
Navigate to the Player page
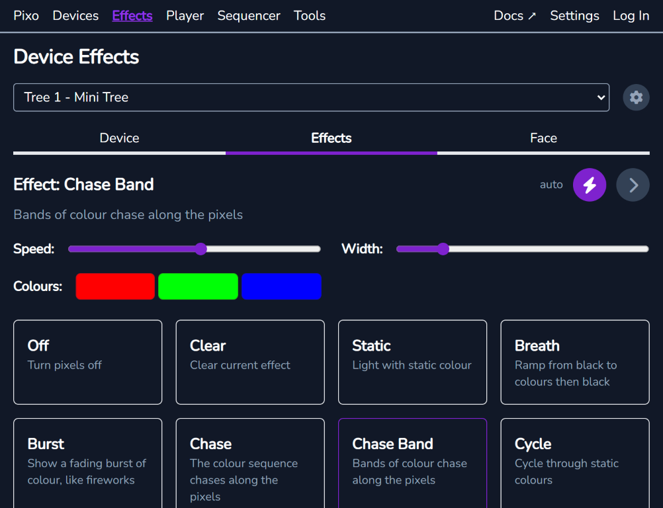tap(185, 15)
